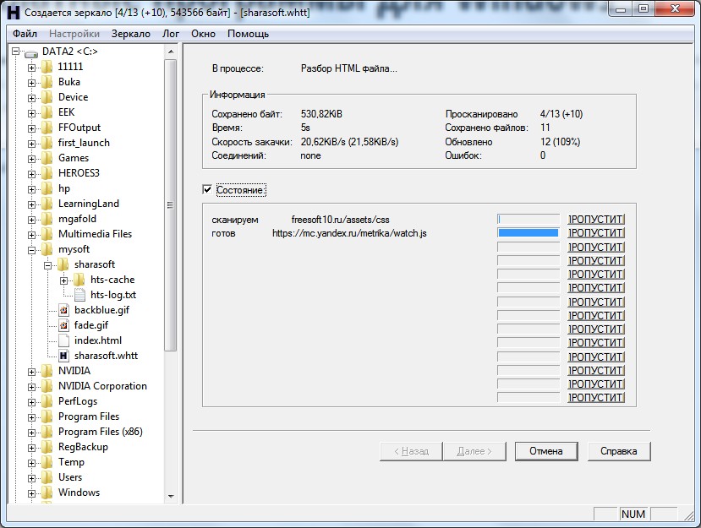This screenshot has width=701, height=528.
Task: Select the hts-log.txt file icon
Action: coord(80,295)
